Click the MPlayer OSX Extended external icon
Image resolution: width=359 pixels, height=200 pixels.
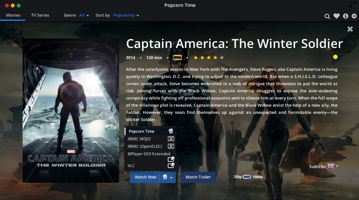pyautogui.click(x=171, y=159)
